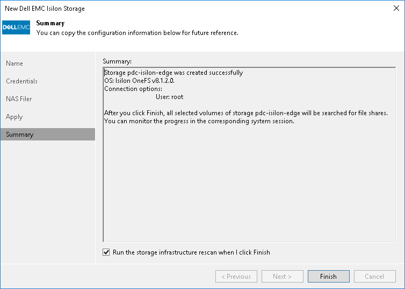Screen dimensions: 405x289
Task: Toggle the rescan checkbox for Finish
Action: point(106,252)
